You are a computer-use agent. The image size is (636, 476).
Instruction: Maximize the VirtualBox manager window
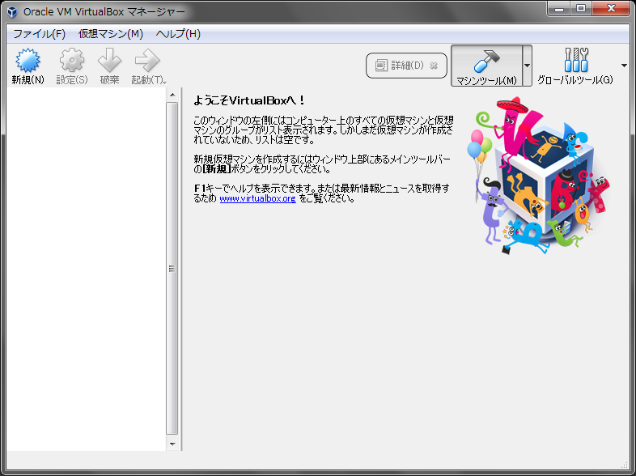[581, 9]
